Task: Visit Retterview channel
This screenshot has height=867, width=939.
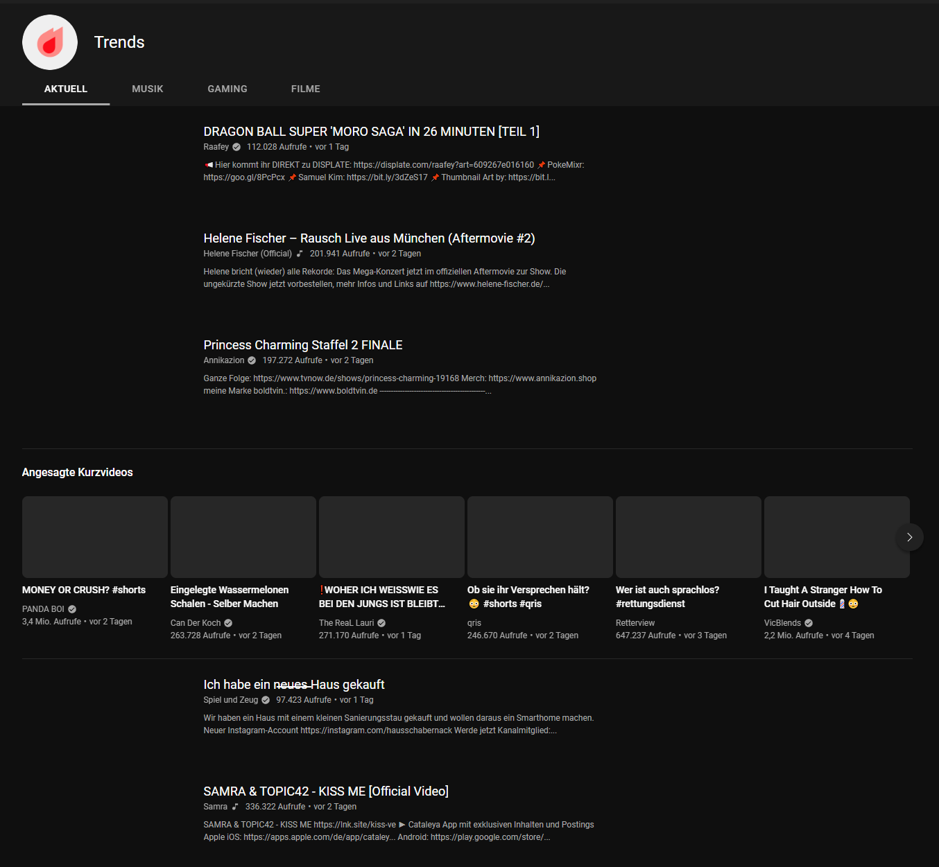Action: click(x=635, y=623)
